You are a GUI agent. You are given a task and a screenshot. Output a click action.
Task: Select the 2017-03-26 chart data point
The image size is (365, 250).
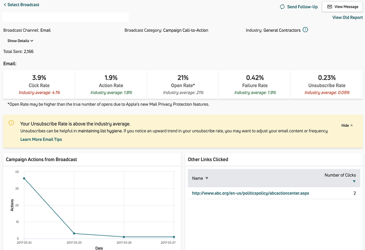coord(124,237)
